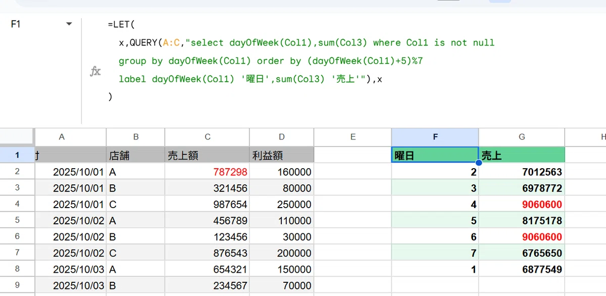Viewport: 606px width, 296px height.
Task: Select cell with value 876543
Action: pyautogui.click(x=207, y=253)
